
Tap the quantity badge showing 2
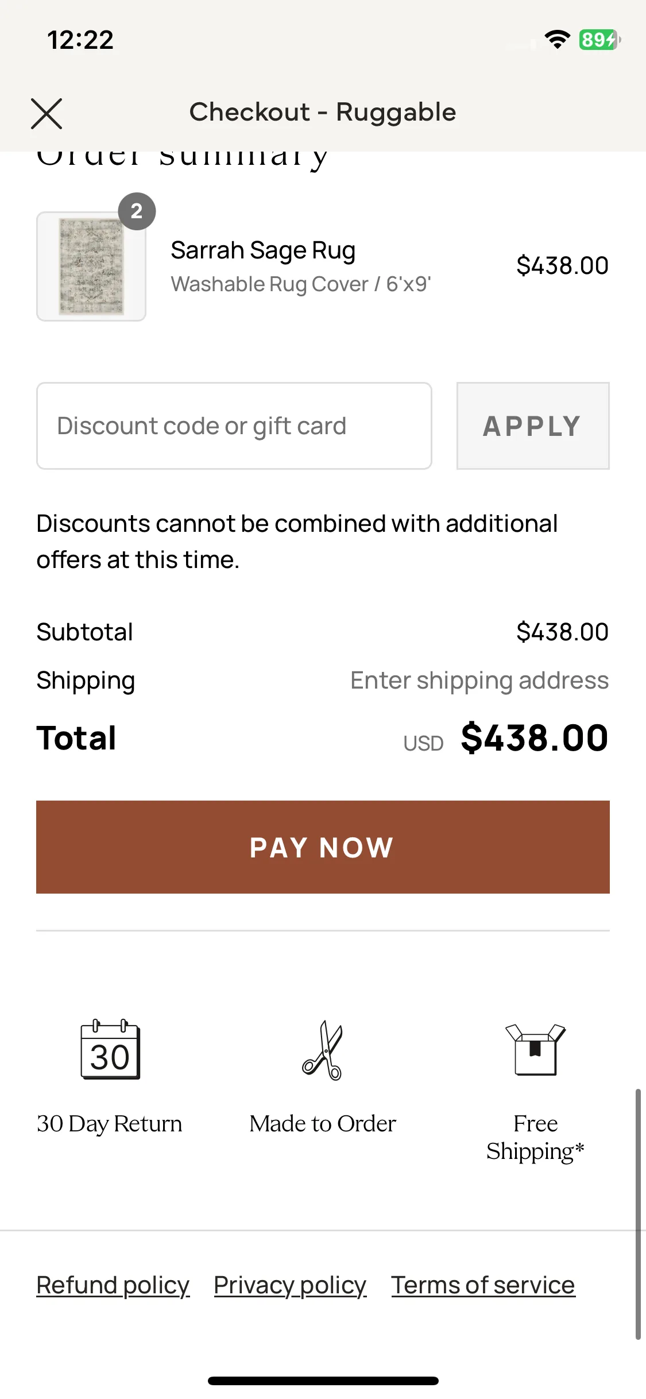click(x=137, y=211)
